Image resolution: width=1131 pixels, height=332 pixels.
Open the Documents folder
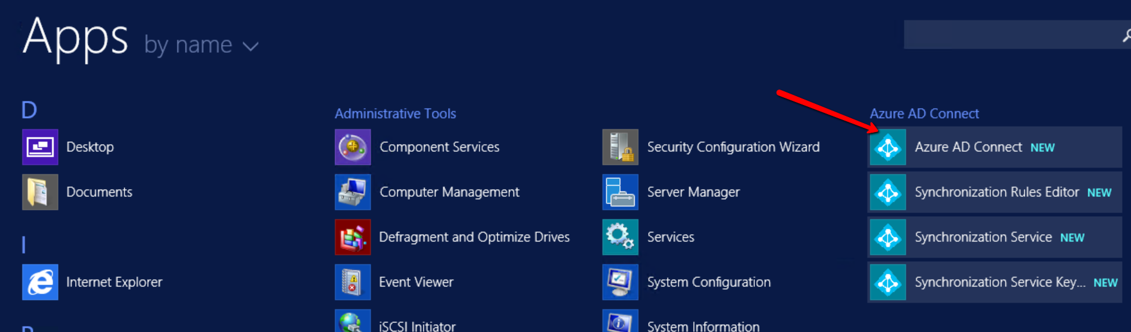(40, 192)
